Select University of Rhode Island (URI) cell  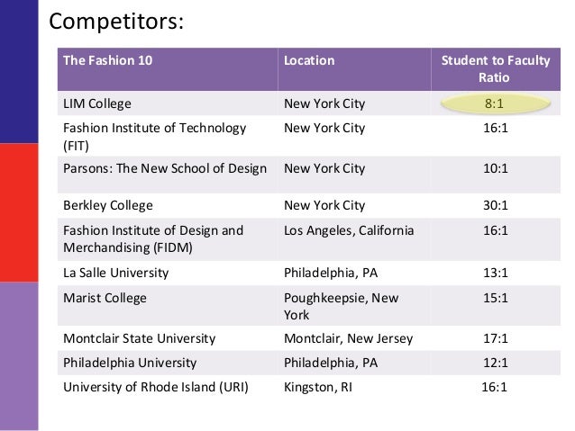pyautogui.click(x=168, y=387)
